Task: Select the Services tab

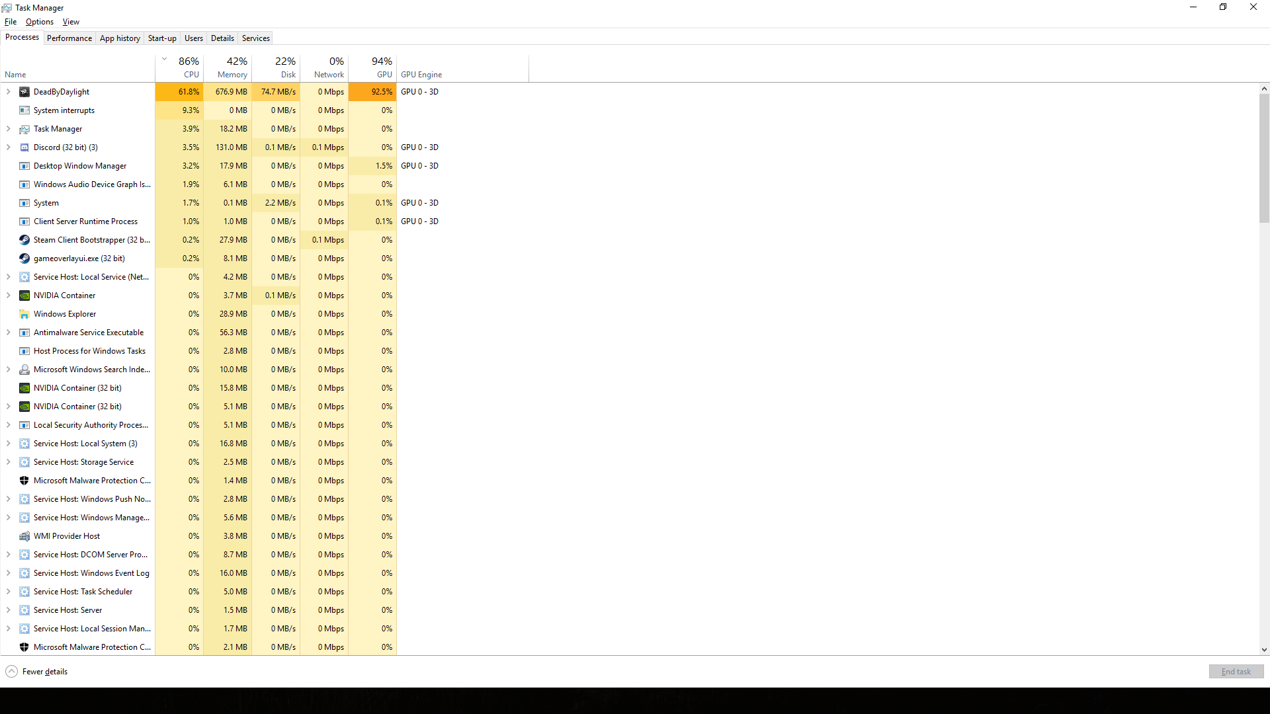Action: (255, 38)
